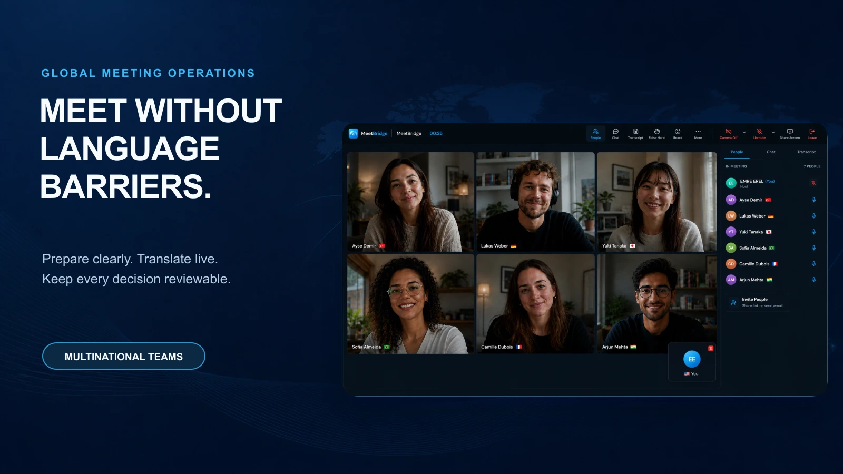
Task: Open Chat from the top toolbar
Action: [615, 134]
